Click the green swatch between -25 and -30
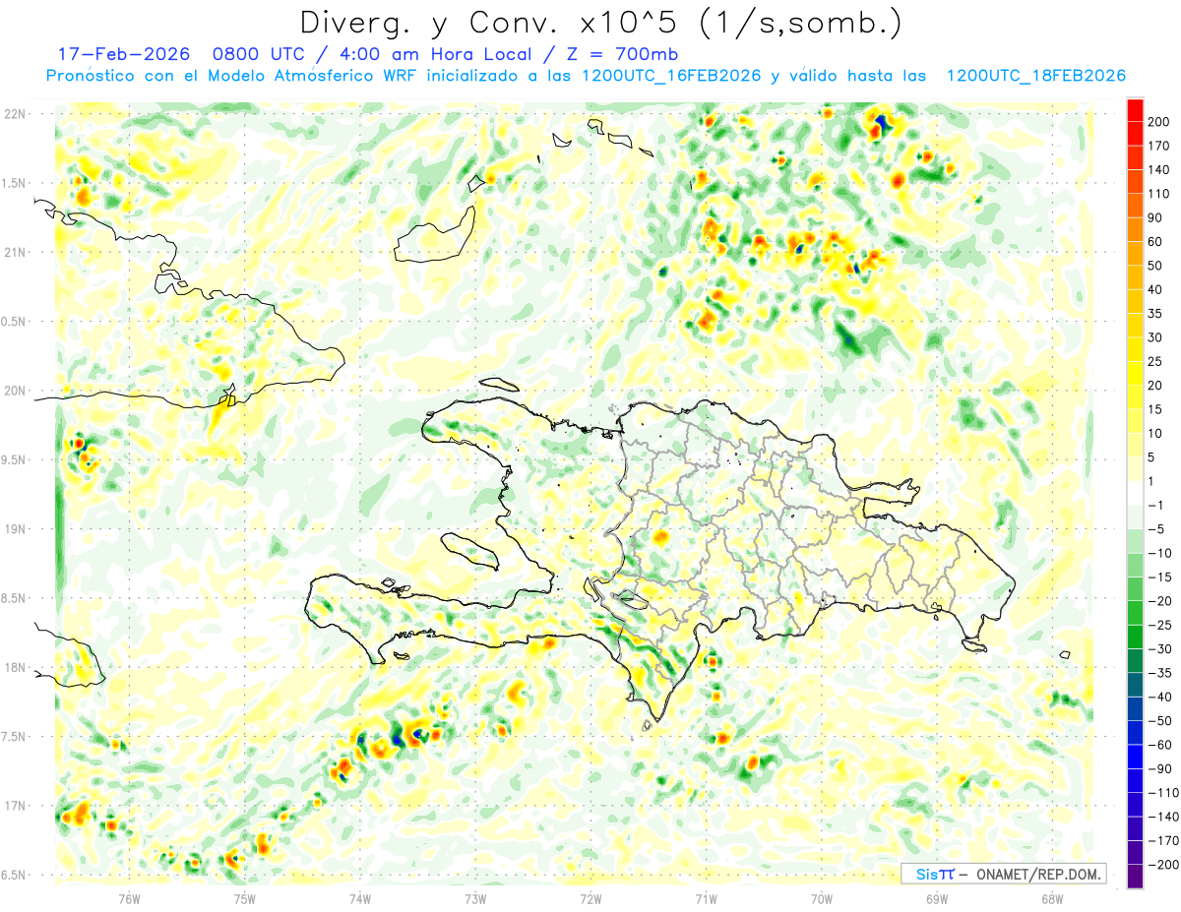1181x912 pixels. coord(1135,637)
